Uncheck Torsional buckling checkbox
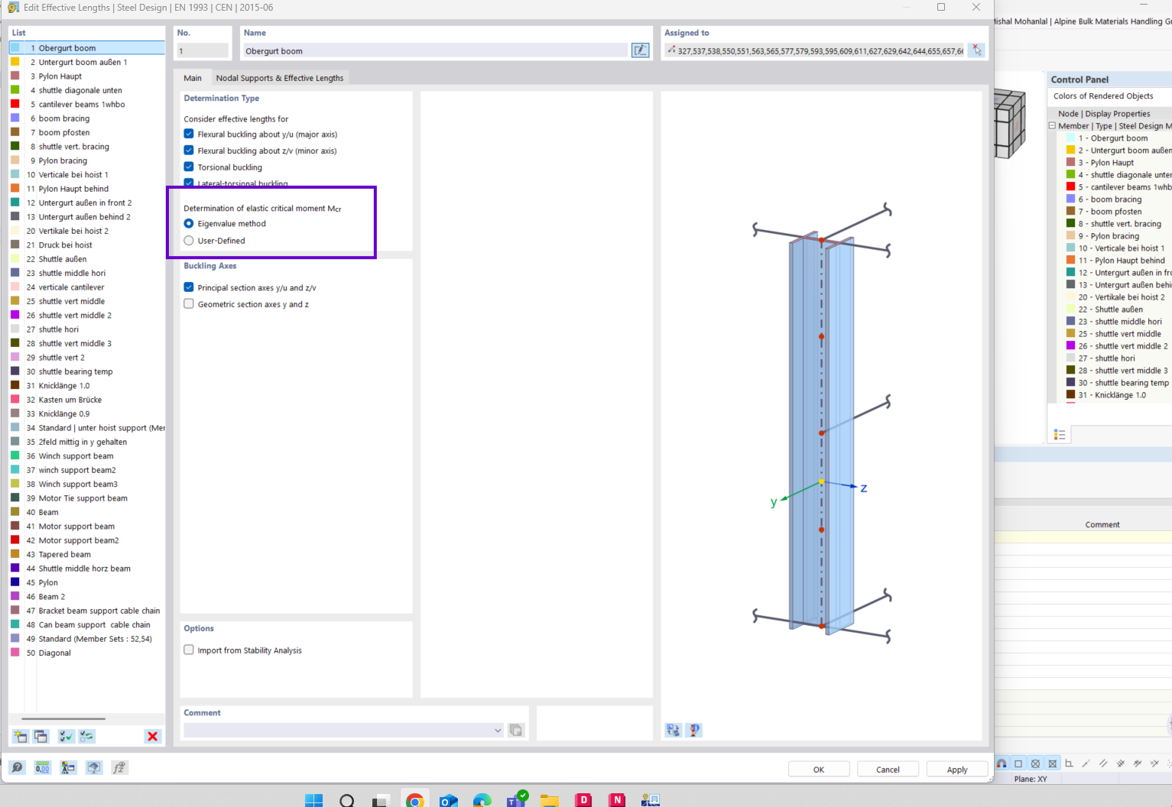Image resolution: width=1172 pixels, height=807 pixels. [189, 167]
